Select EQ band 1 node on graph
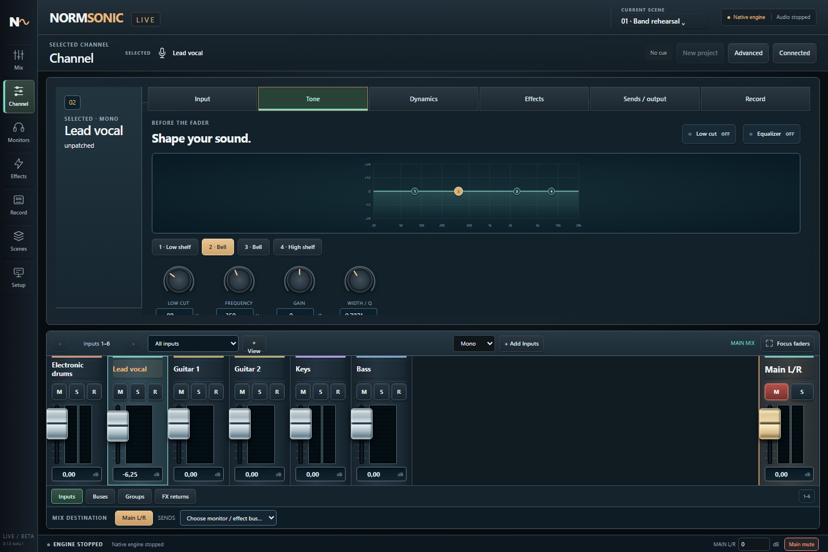The image size is (828, 552). click(415, 191)
